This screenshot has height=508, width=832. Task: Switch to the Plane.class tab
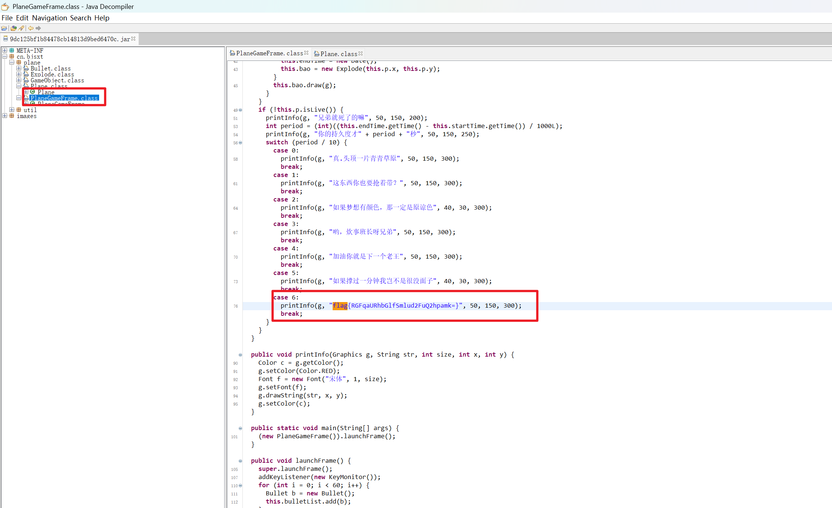338,54
